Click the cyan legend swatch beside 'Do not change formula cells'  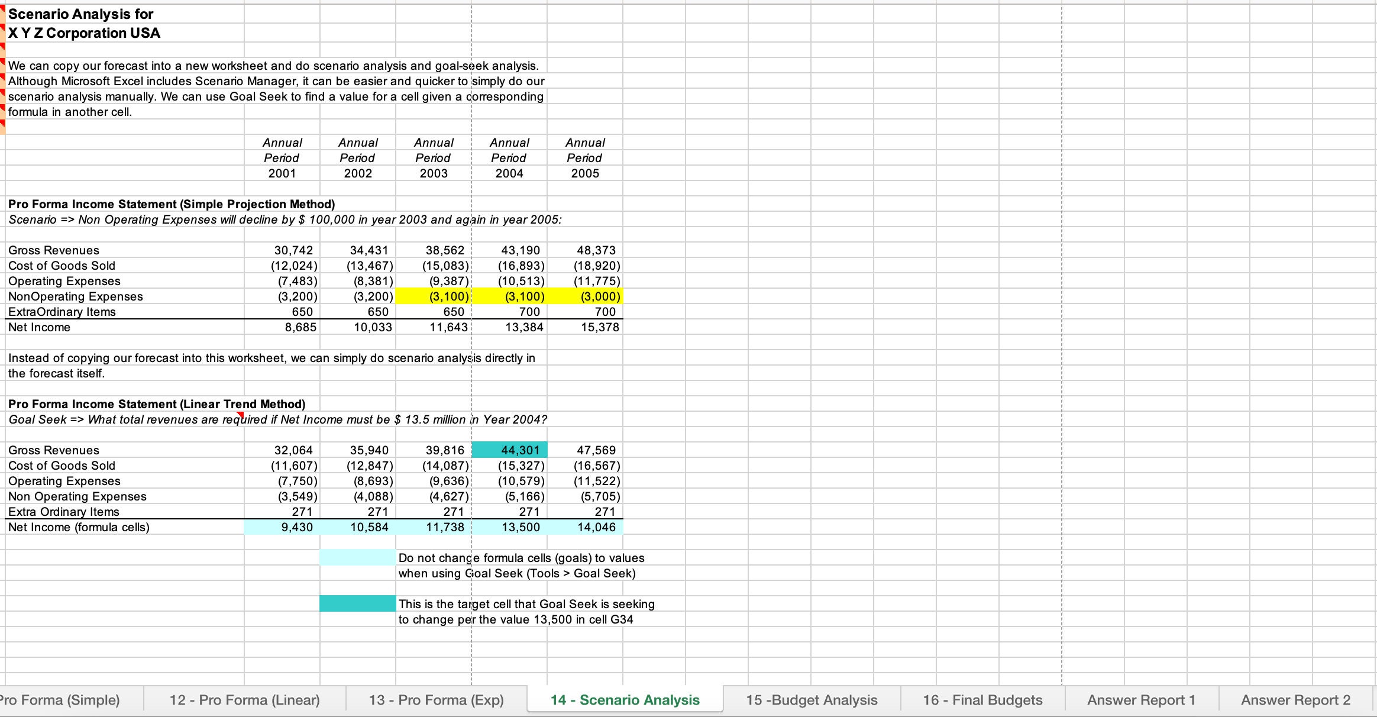(x=357, y=558)
